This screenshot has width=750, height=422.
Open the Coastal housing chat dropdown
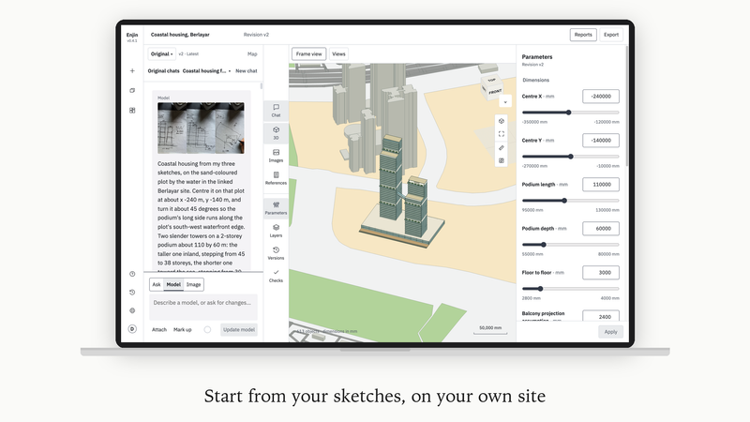click(x=206, y=71)
